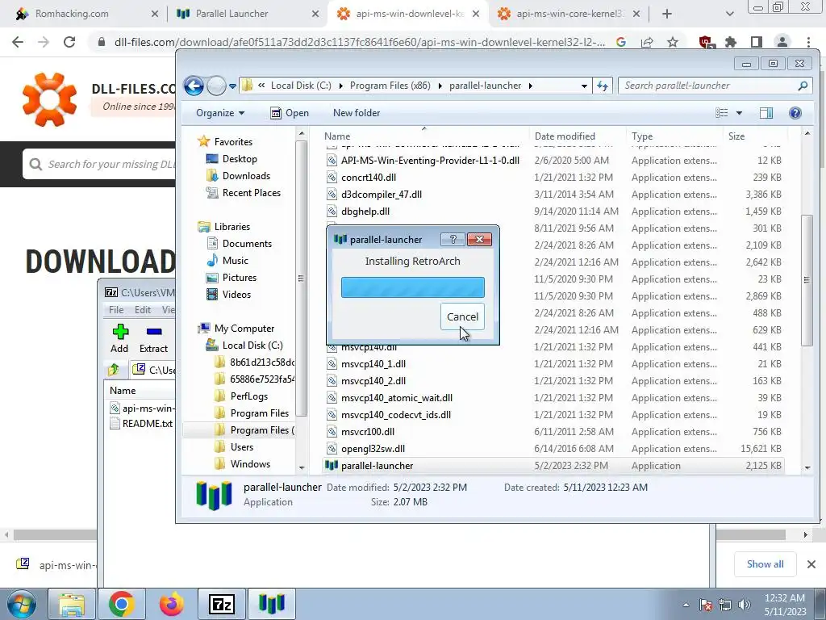Screen dimensions: 826x620
Task: Open Music library
Action: pos(227,261)
